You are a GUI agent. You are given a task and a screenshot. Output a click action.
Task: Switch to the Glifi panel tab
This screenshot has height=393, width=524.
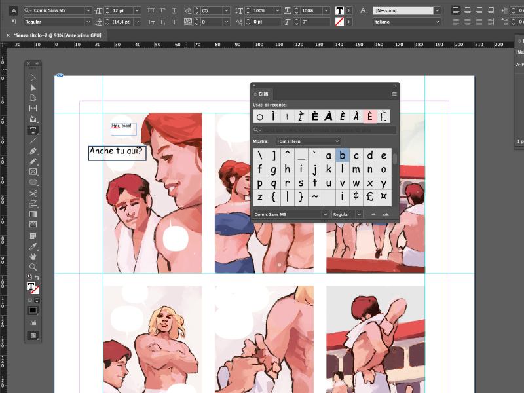[261, 94]
